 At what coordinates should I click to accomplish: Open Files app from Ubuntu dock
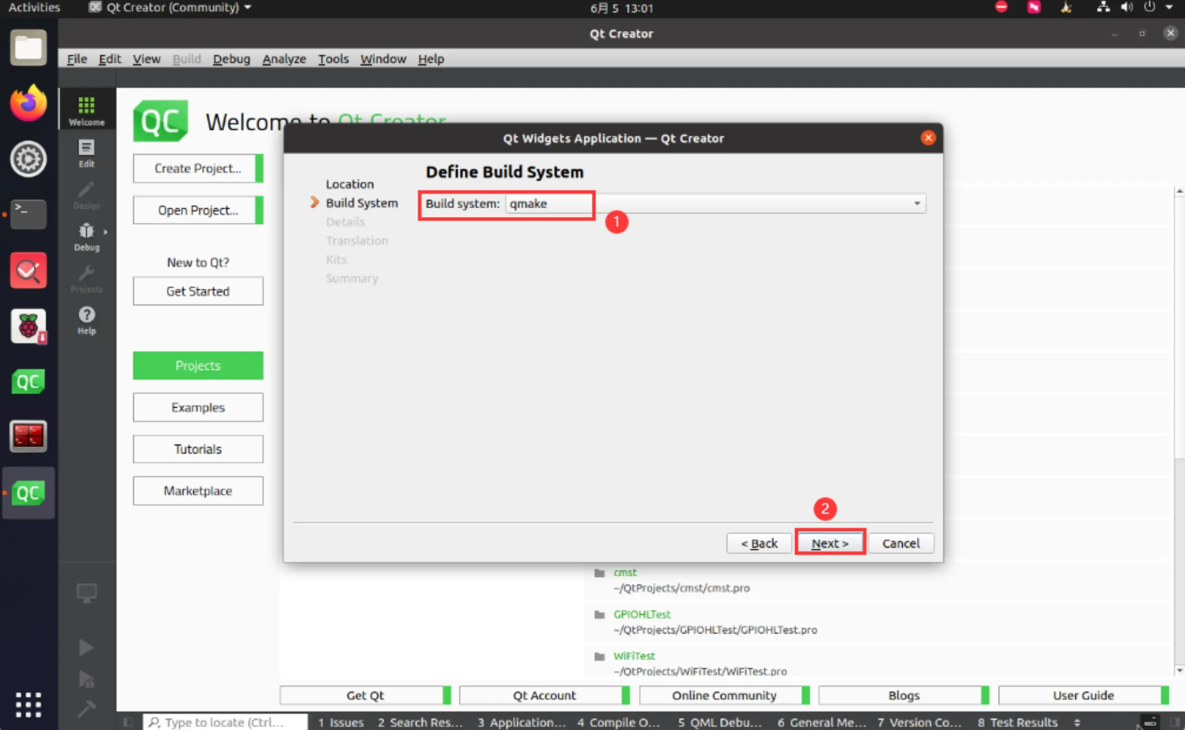[28, 47]
